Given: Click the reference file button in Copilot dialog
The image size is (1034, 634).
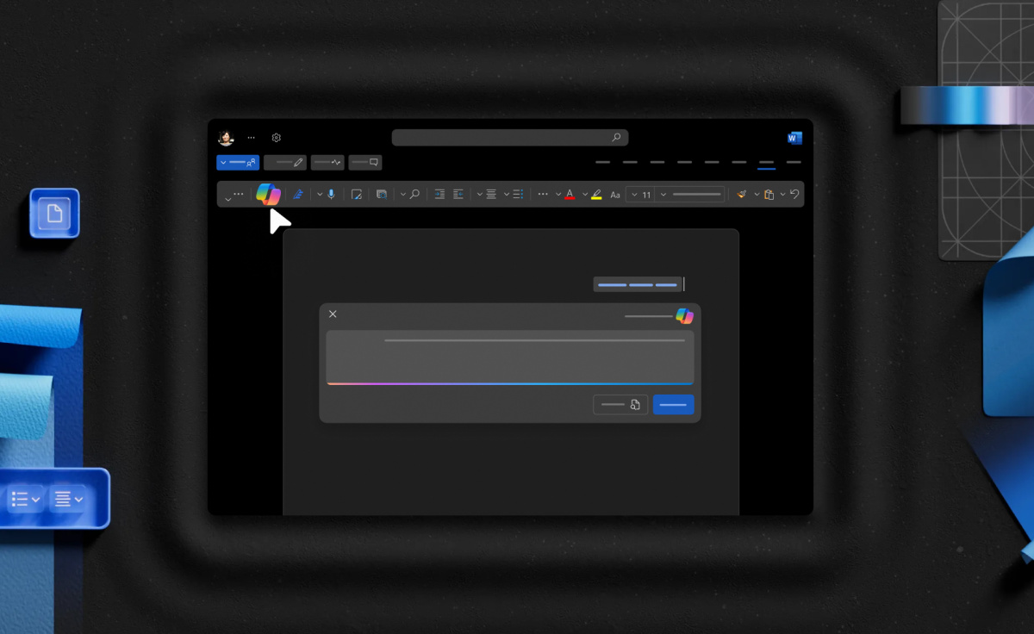Looking at the screenshot, I should coord(620,405).
